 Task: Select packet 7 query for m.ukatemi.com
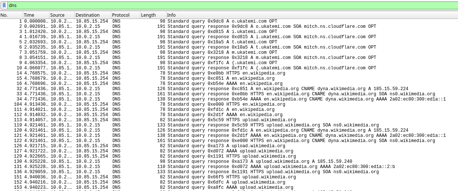click(229, 53)
